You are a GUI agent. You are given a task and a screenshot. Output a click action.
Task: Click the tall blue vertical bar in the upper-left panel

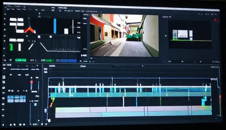[55, 26]
